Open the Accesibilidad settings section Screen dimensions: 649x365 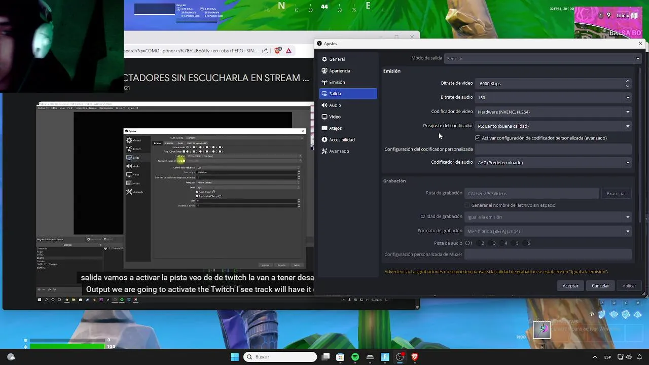tap(348, 140)
